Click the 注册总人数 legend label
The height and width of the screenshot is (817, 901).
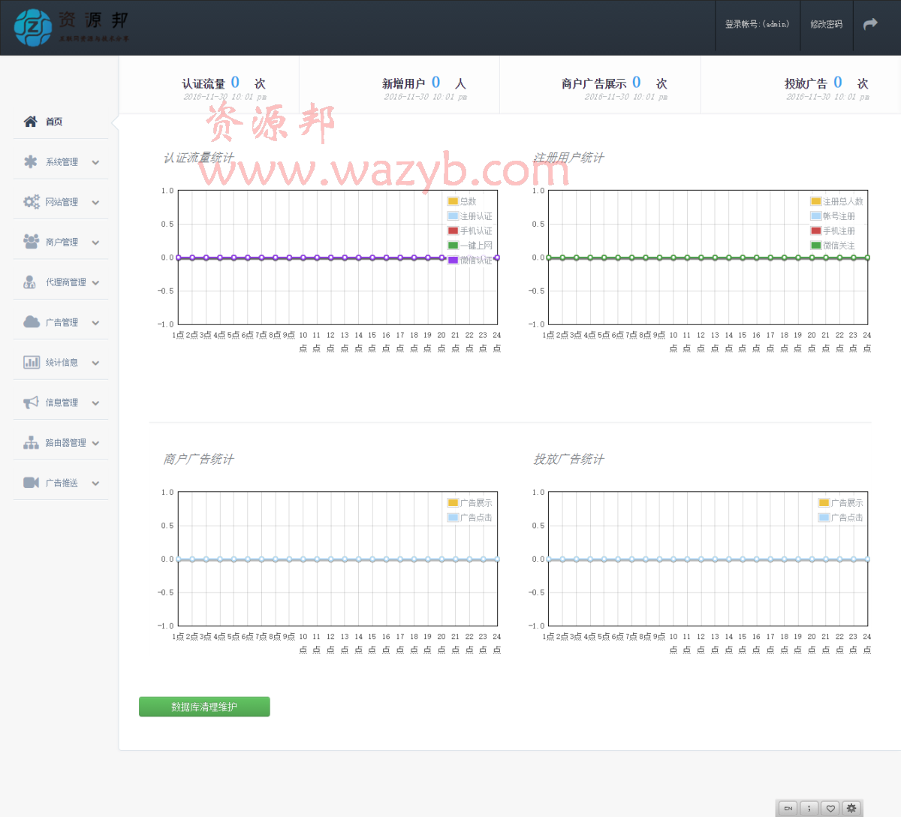(843, 201)
